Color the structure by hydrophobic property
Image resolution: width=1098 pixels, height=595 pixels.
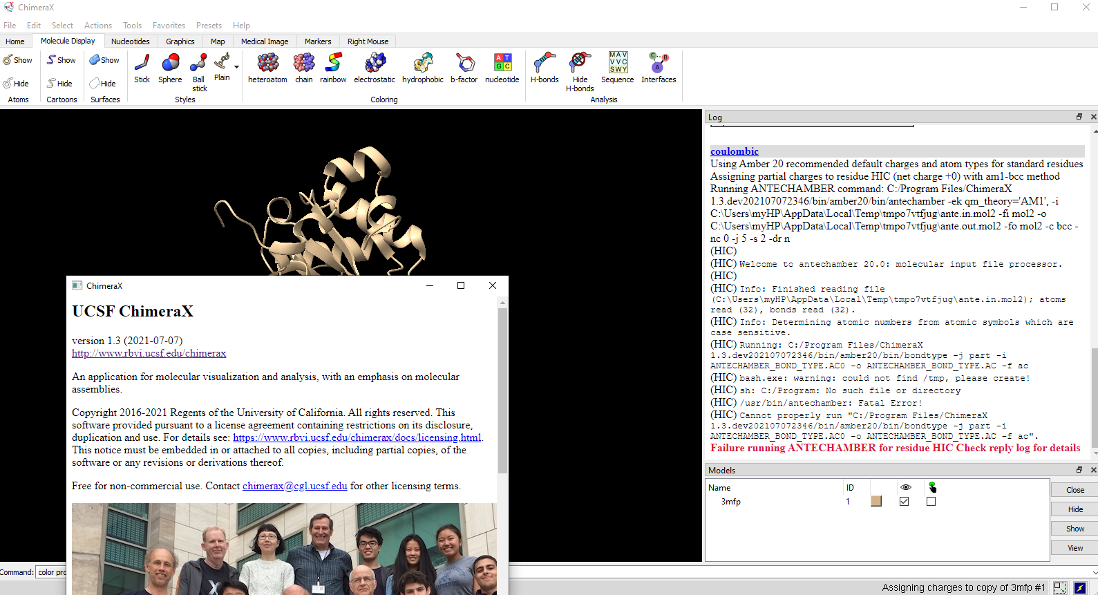pyautogui.click(x=423, y=68)
